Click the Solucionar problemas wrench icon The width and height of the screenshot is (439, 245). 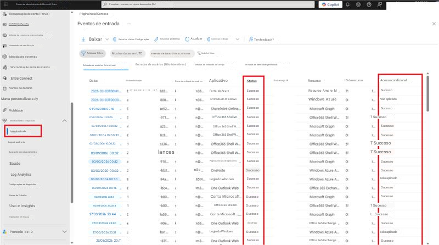coord(156,39)
